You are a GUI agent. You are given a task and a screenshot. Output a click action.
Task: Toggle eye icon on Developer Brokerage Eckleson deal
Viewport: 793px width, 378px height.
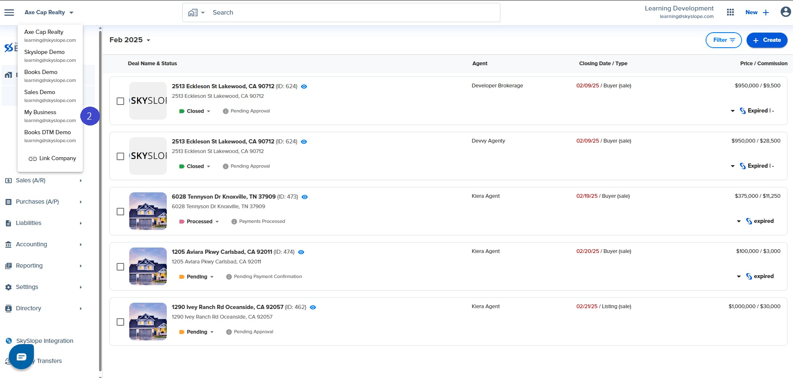(304, 87)
